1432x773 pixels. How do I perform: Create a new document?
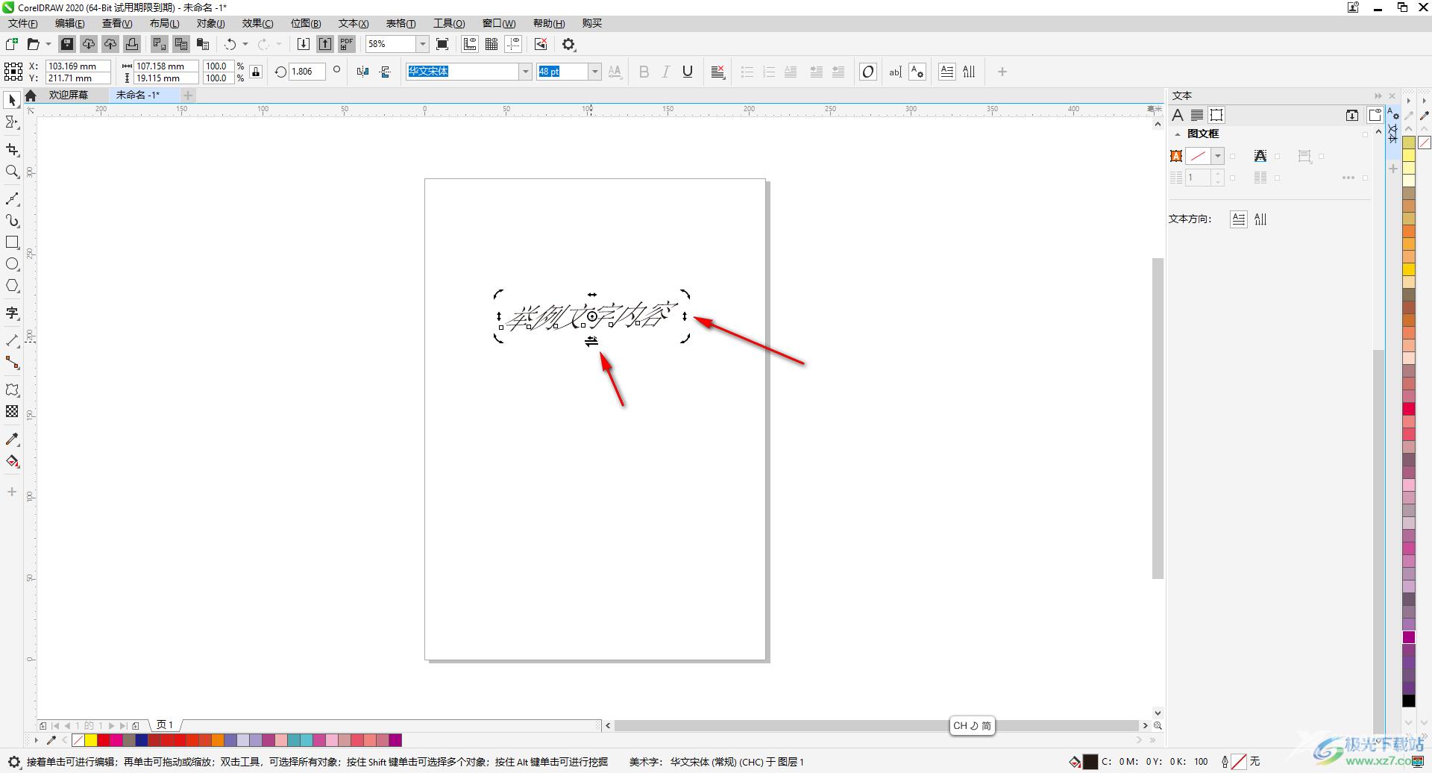(x=12, y=44)
